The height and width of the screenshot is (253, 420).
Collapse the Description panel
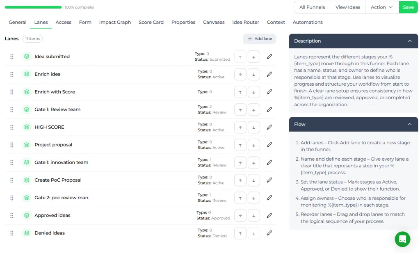[410, 41]
